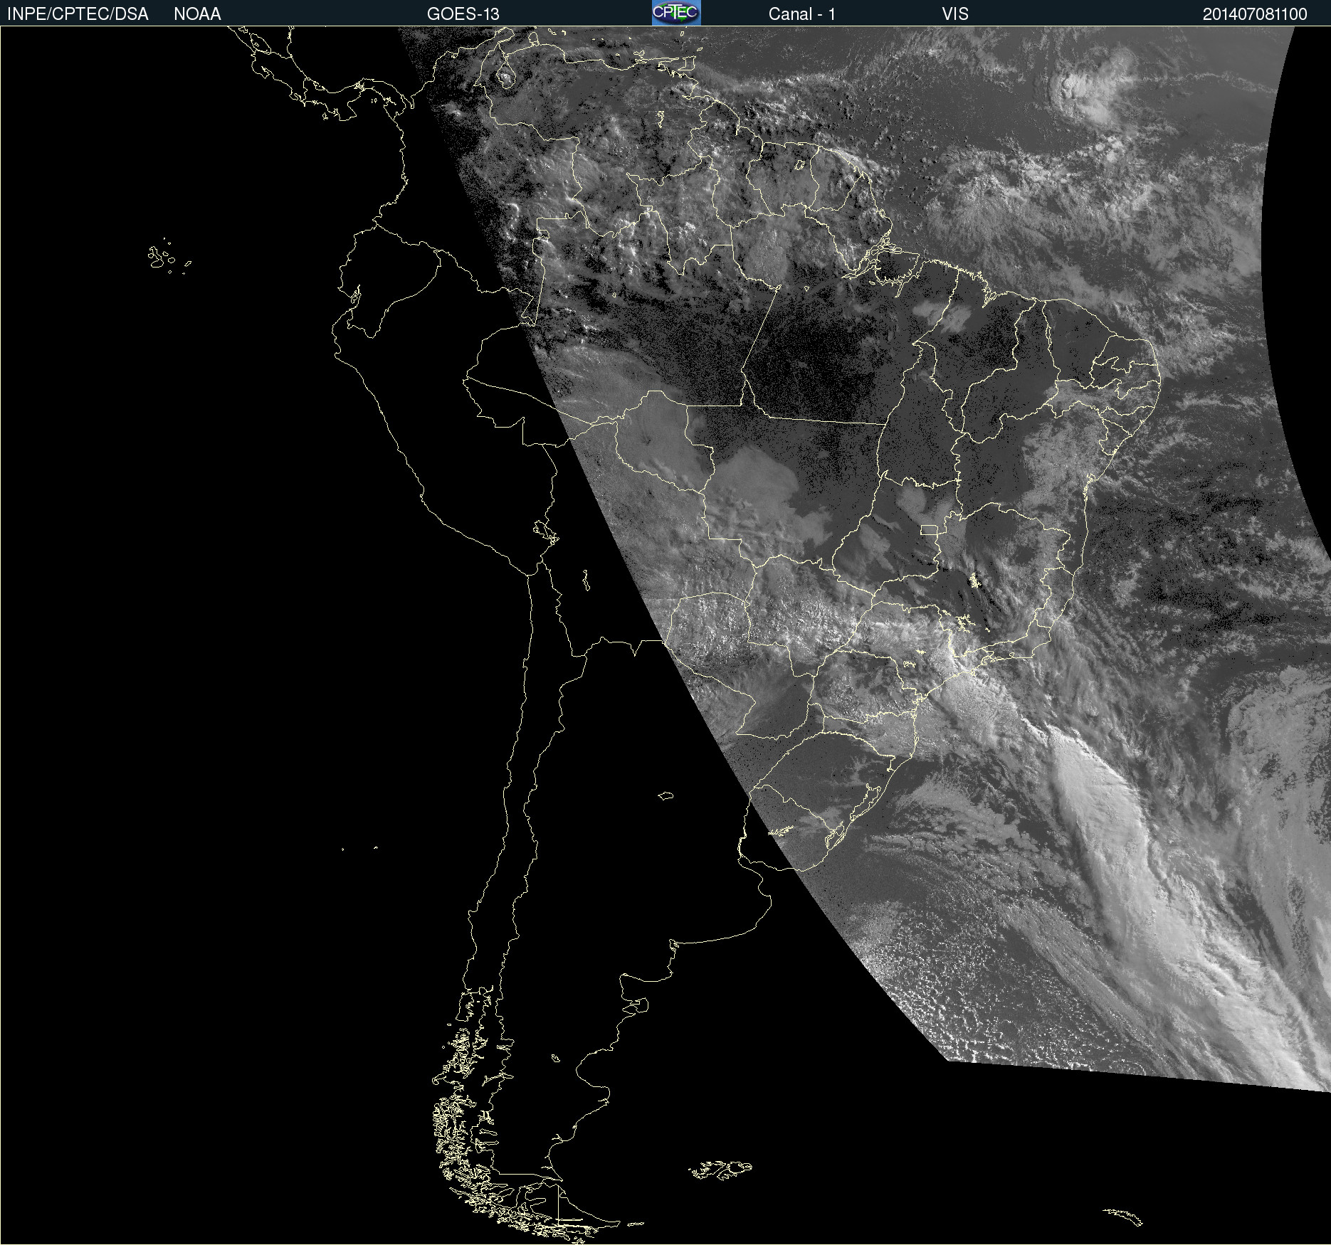Click the VIS channel label

coord(955,14)
